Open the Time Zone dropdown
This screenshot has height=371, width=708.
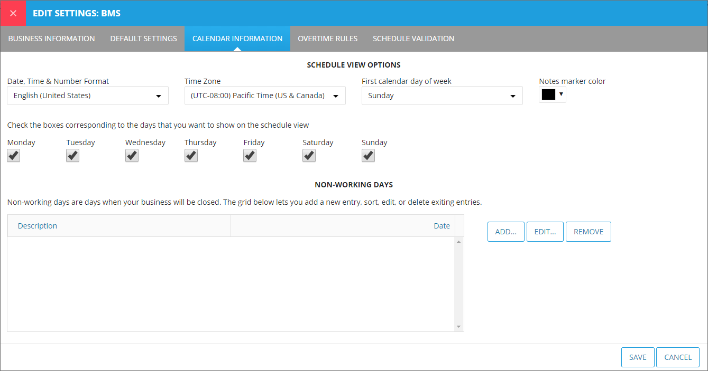[x=265, y=96]
